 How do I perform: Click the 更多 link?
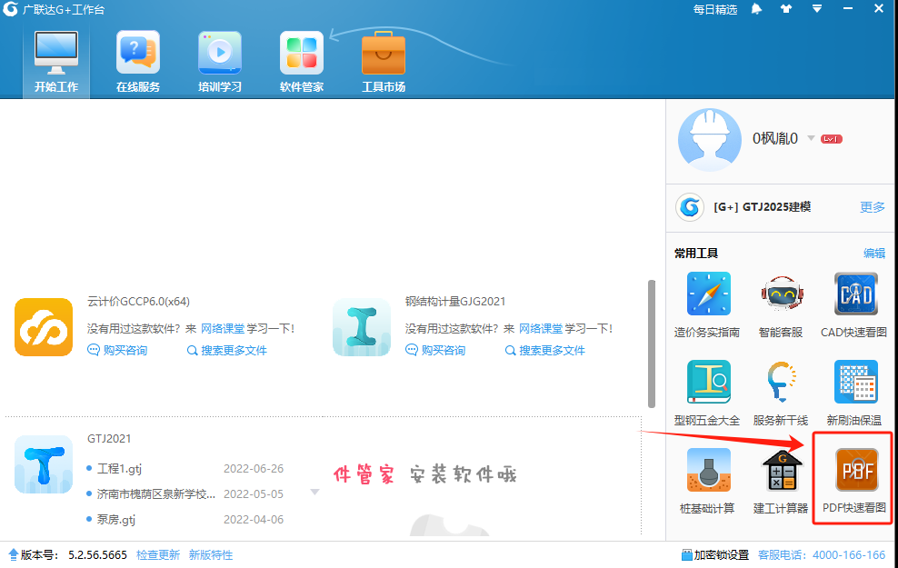(x=873, y=207)
